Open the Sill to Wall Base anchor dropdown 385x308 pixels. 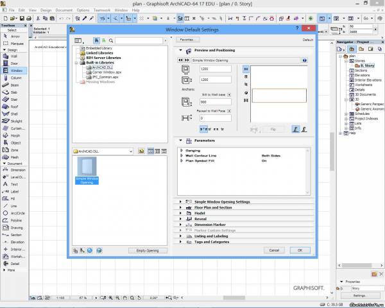pyautogui.click(x=229, y=95)
